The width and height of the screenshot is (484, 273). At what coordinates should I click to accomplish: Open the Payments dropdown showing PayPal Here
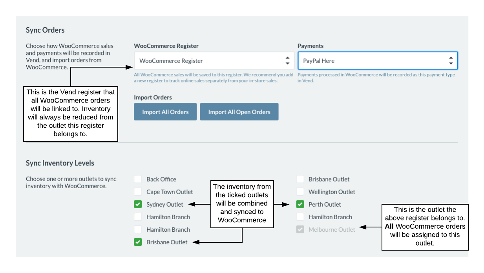pyautogui.click(x=378, y=61)
